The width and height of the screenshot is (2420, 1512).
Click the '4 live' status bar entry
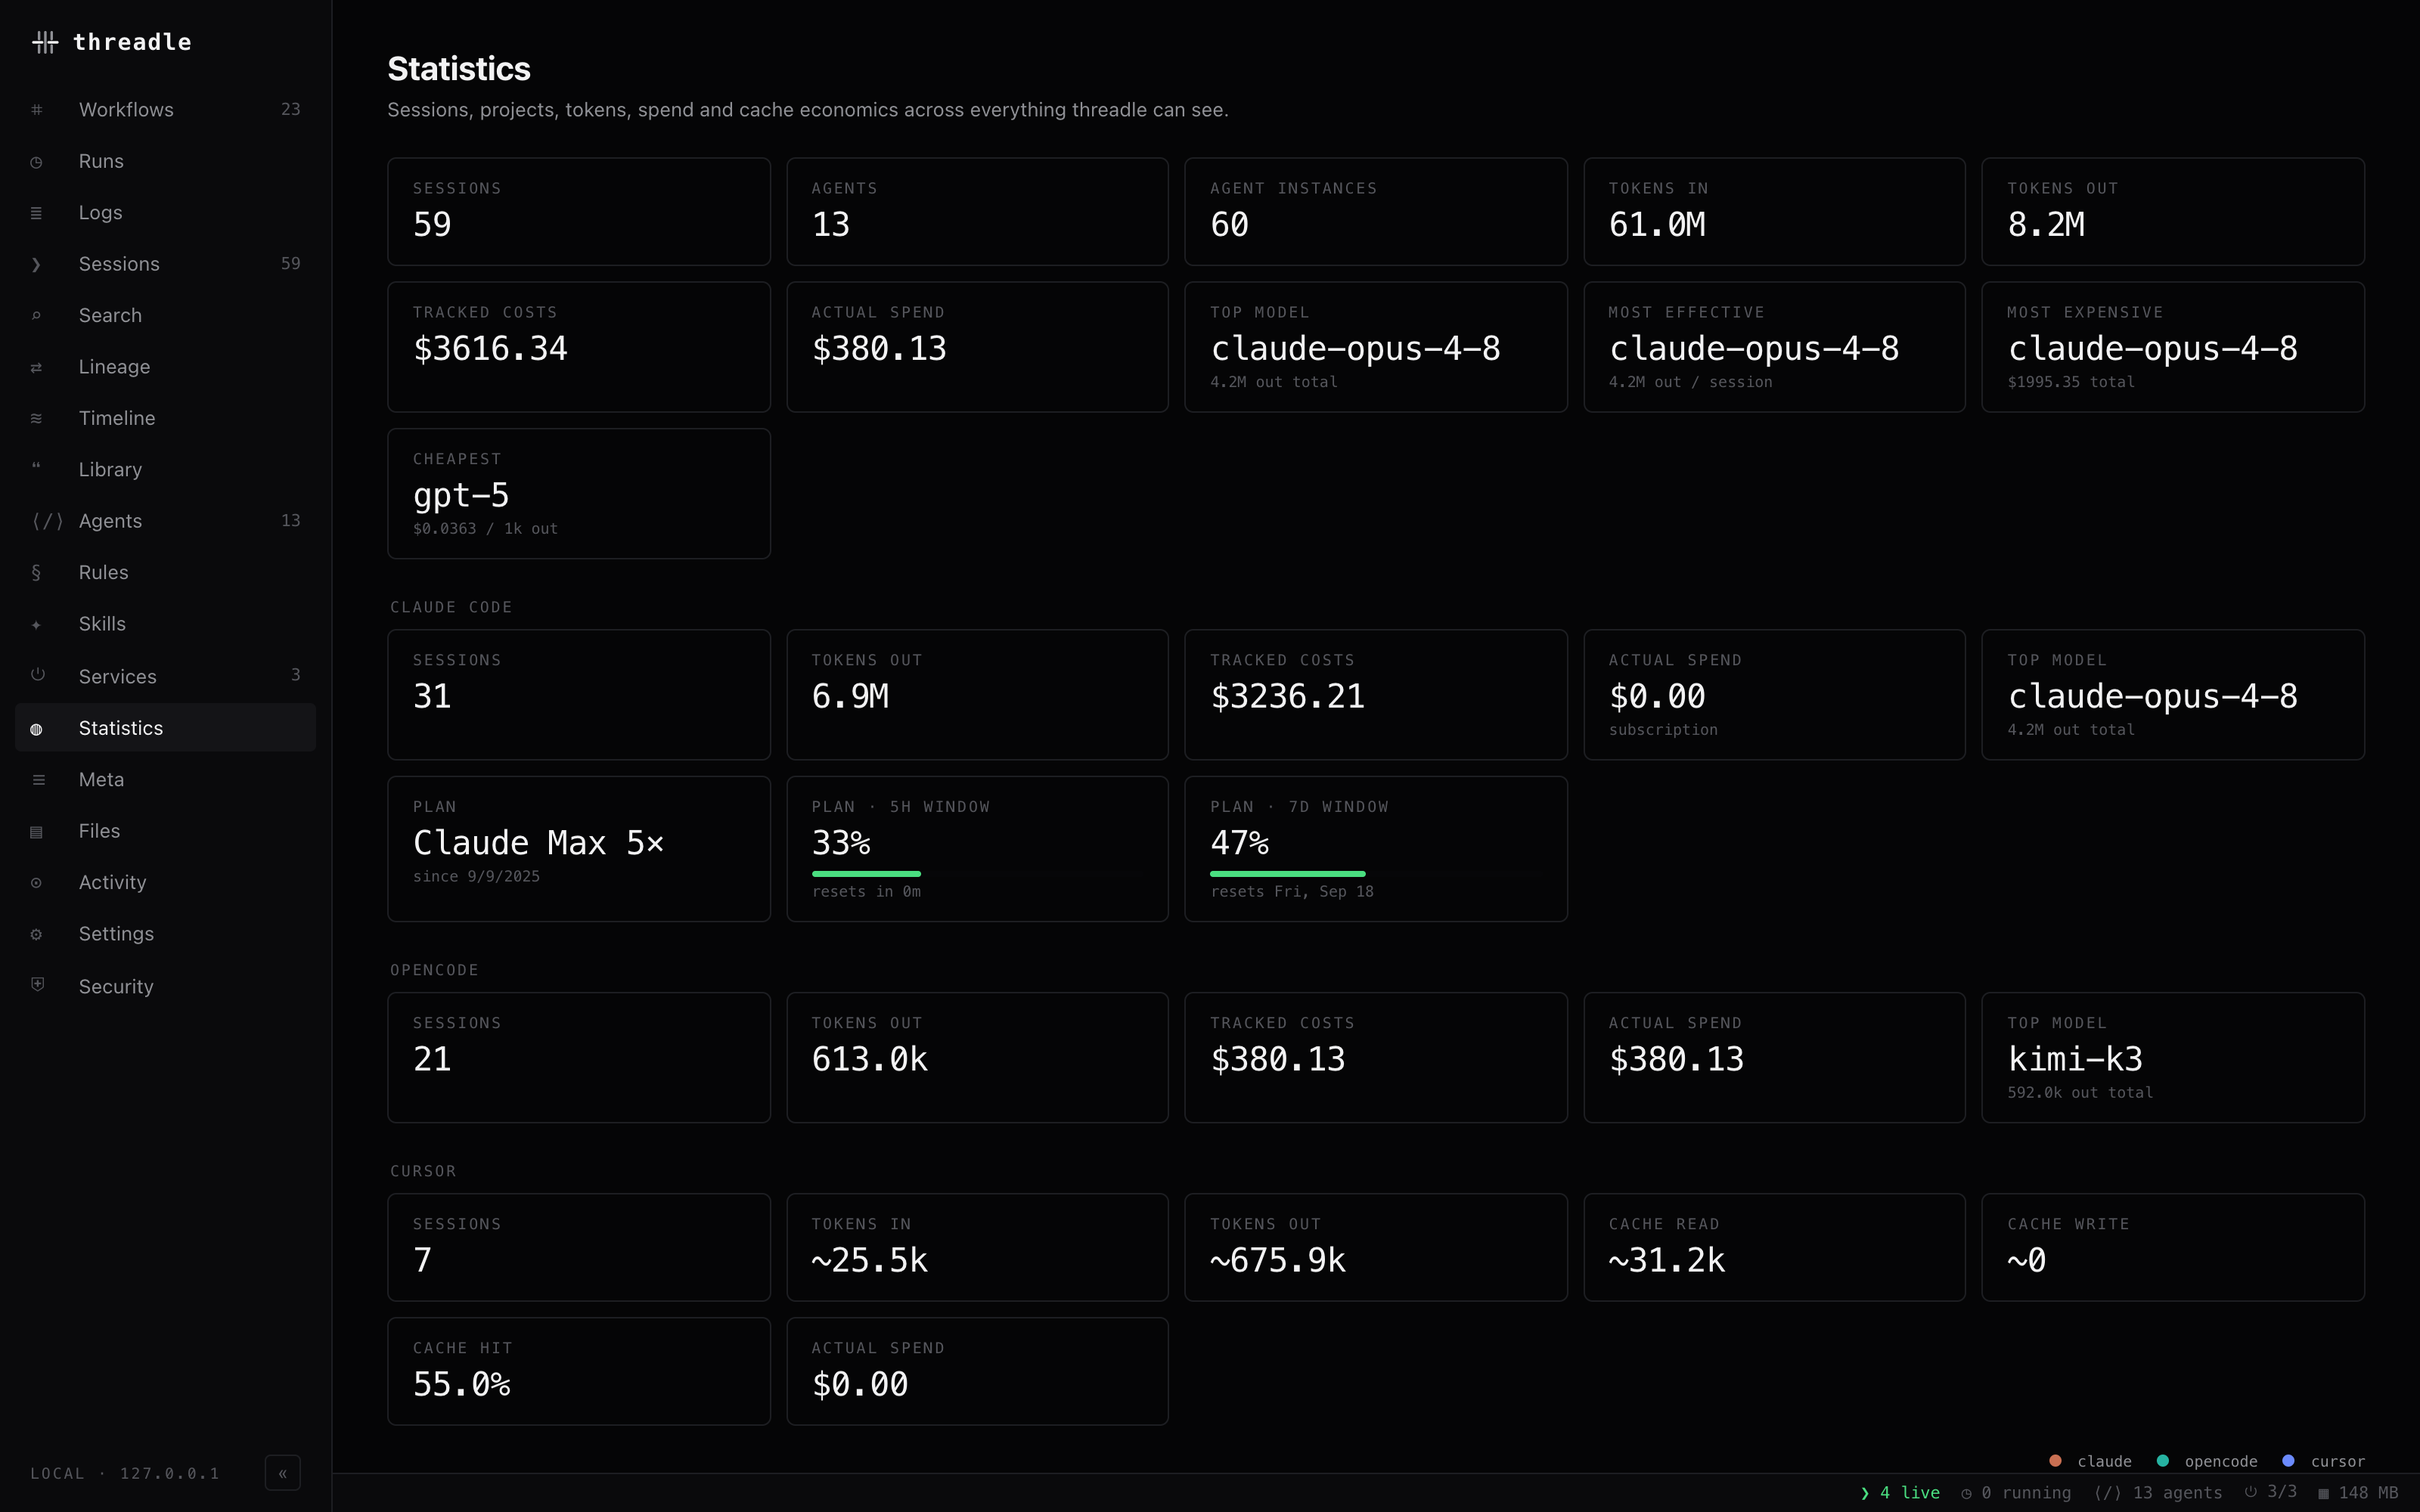pos(1900,1493)
